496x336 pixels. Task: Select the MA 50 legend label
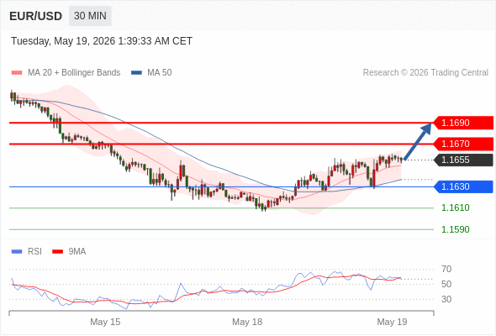point(160,73)
